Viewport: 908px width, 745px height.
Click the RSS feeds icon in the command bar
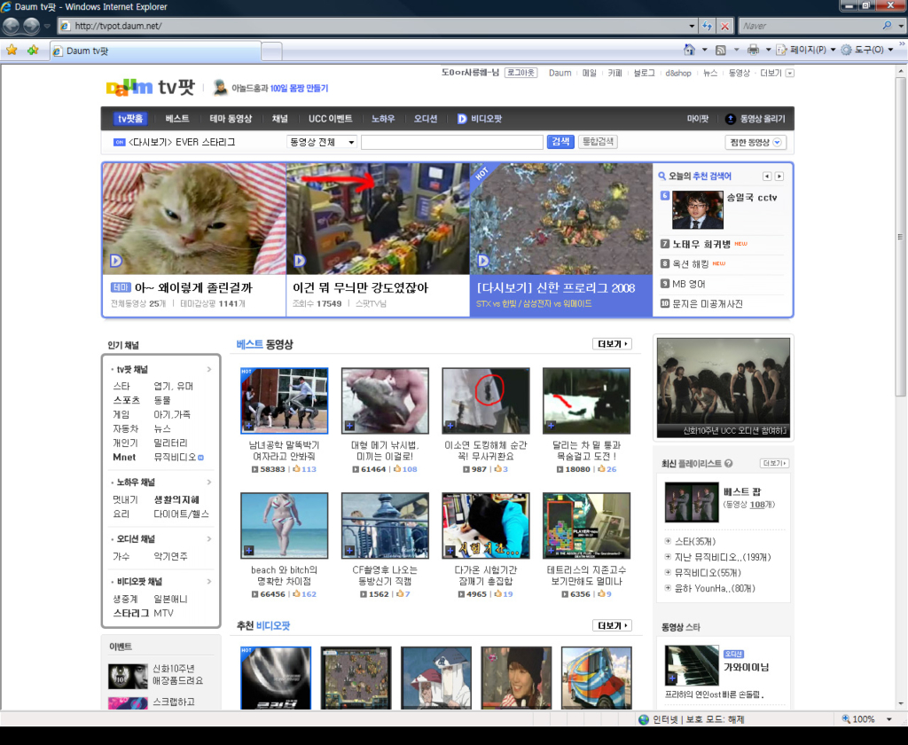click(720, 50)
